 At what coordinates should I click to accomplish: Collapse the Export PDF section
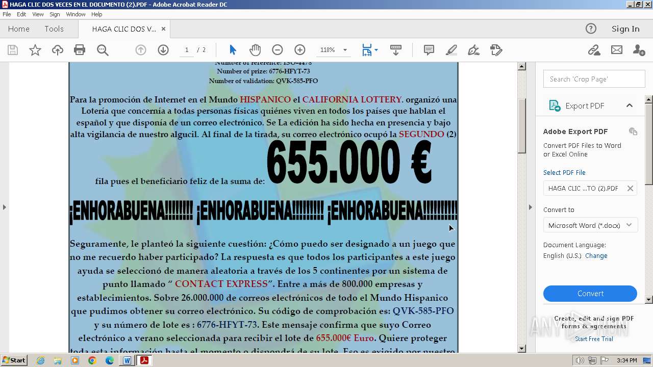click(x=630, y=106)
